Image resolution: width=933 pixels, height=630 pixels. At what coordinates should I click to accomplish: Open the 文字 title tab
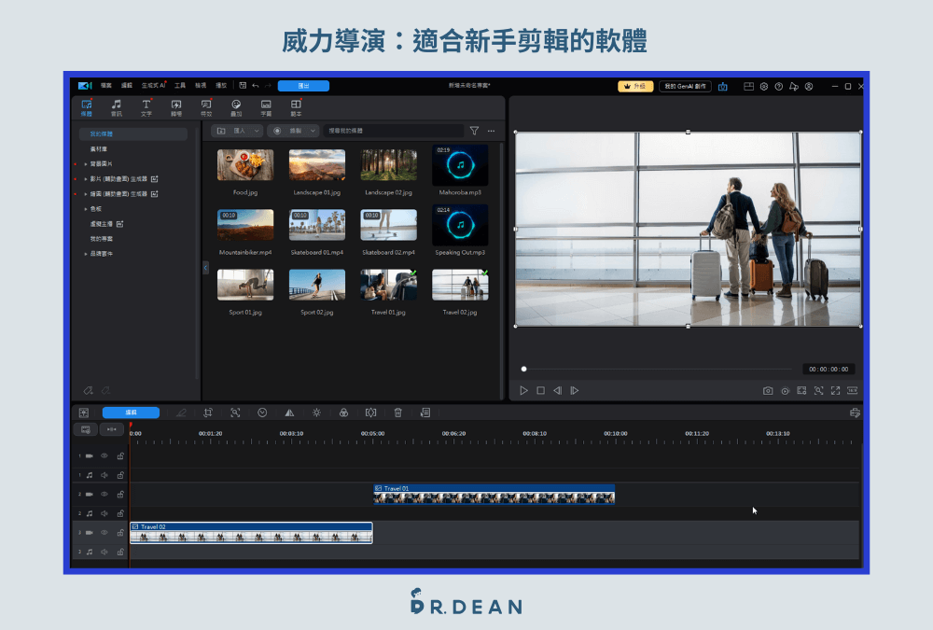pos(146,107)
